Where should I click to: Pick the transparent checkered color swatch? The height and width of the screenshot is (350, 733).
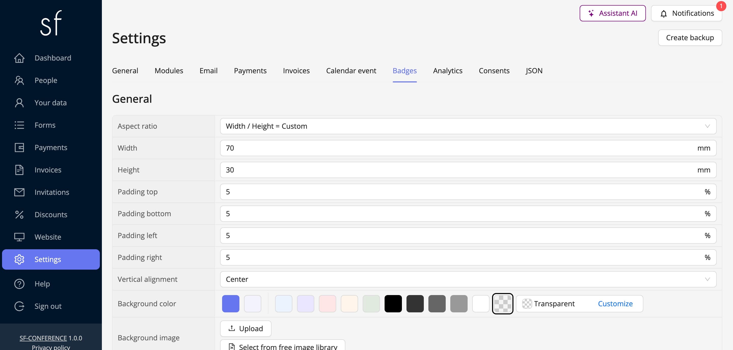coord(503,304)
